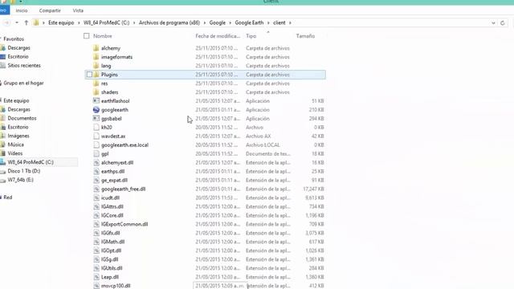The width and height of the screenshot is (514, 289).
Task: Expand the chevron after Este equipo
Action: click(79, 22)
